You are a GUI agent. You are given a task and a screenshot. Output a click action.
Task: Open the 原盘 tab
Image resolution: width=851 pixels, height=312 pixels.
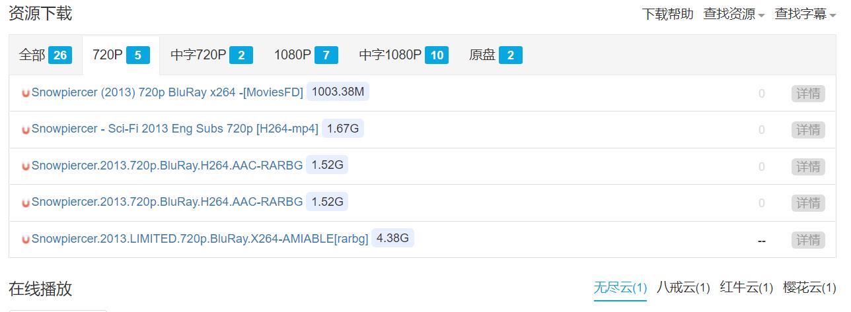(495, 55)
